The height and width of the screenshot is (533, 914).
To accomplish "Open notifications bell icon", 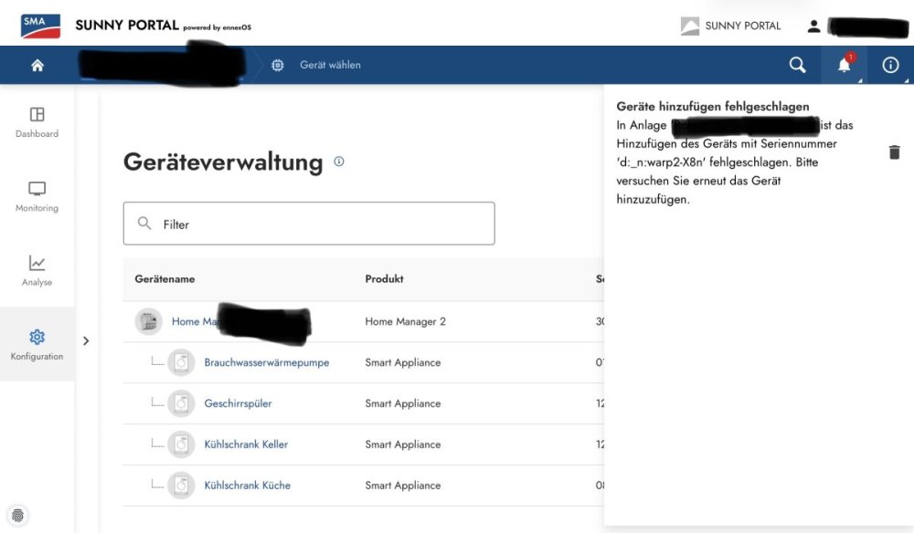I will click(x=844, y=65).
